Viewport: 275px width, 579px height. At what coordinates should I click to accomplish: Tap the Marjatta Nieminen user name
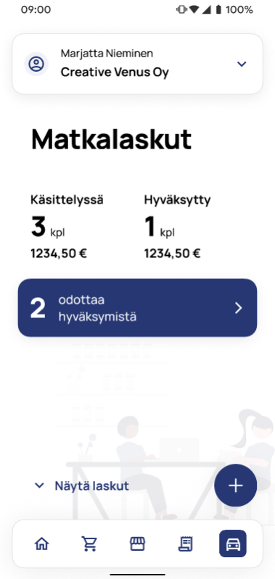pyautogui.click(x=107, y=54)
